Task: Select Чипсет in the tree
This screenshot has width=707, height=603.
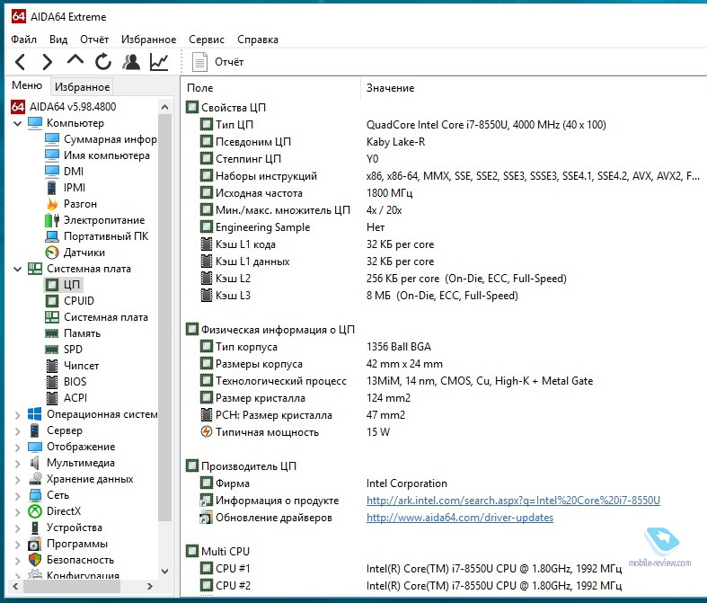Action: (72, 366)
